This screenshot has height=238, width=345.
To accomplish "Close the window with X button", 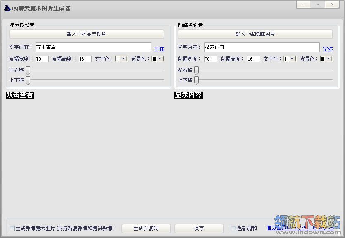I will pyautogui.click(x=332, y=5).
